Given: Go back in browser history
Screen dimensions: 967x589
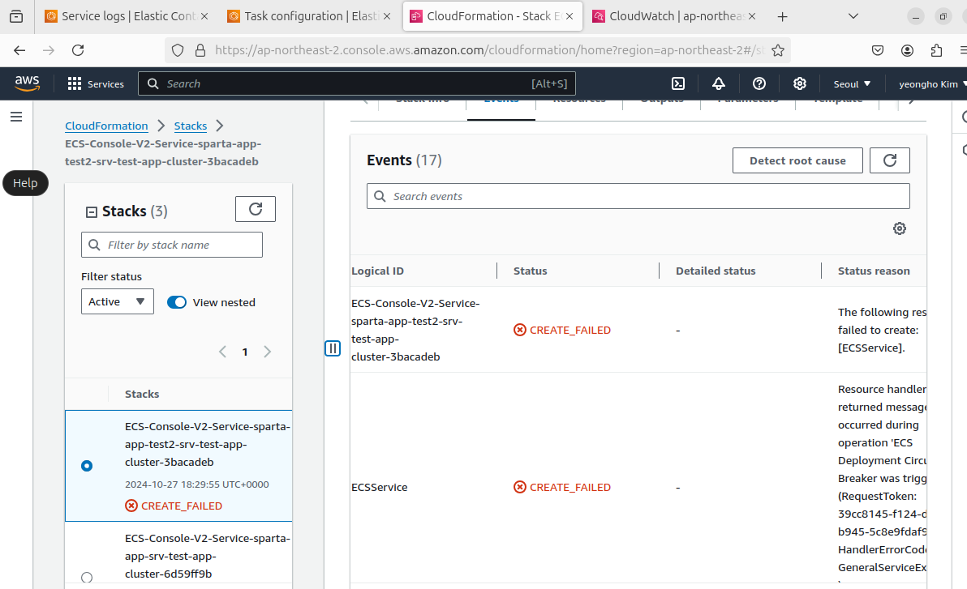Looking at the screenshot, I should pos(19,50).
